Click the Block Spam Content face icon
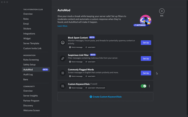 tap(63, 43)
